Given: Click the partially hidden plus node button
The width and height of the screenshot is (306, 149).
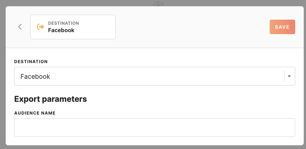Looking at the screenshot, I should [x=158, y=4].
